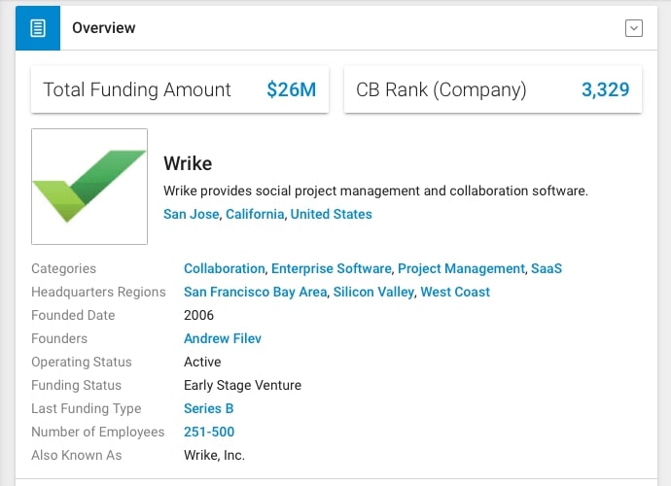Image resolution: width=671 pixels, height=486 pixels.
Task: Collapse the Overview section chevron
Action: [633, 28]
